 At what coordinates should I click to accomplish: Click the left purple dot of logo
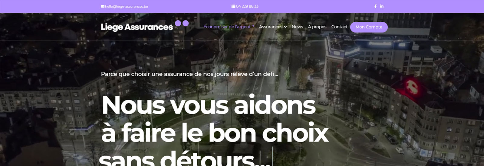pyautogui.click(x=178, y=23)
